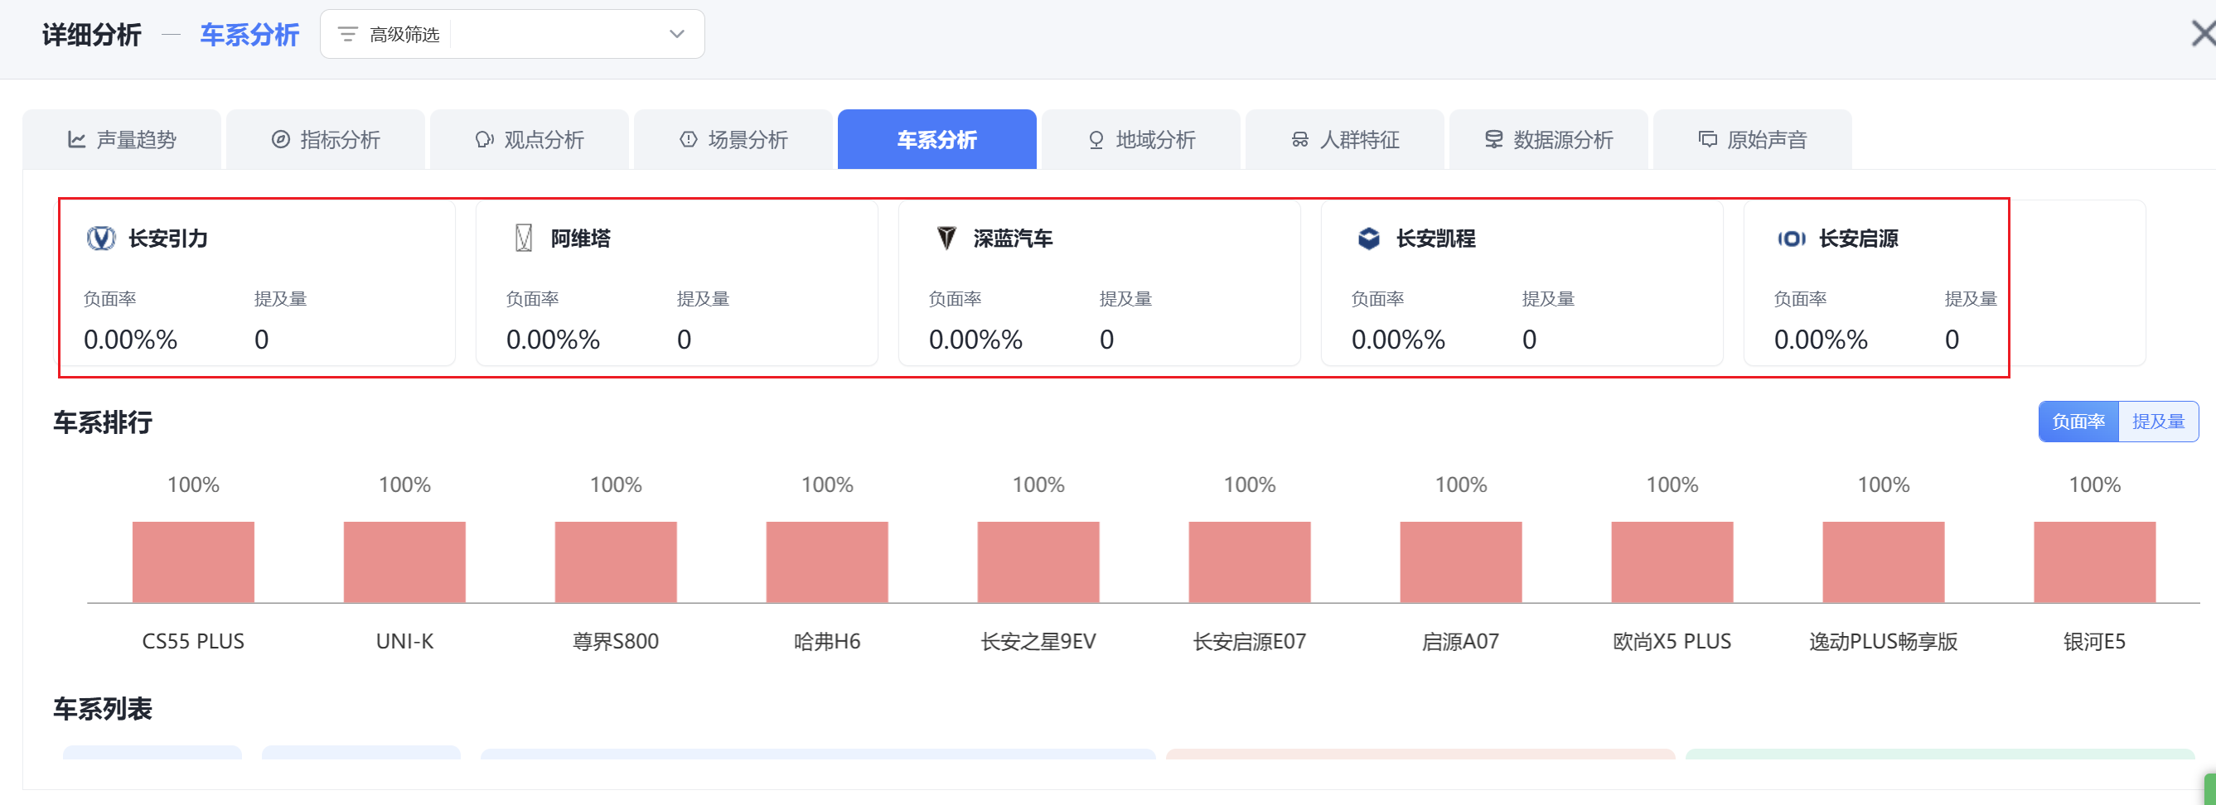Click the 长安启源 brand logo icon
Screen dimensions: 2216x805
tap(1791, 239)
